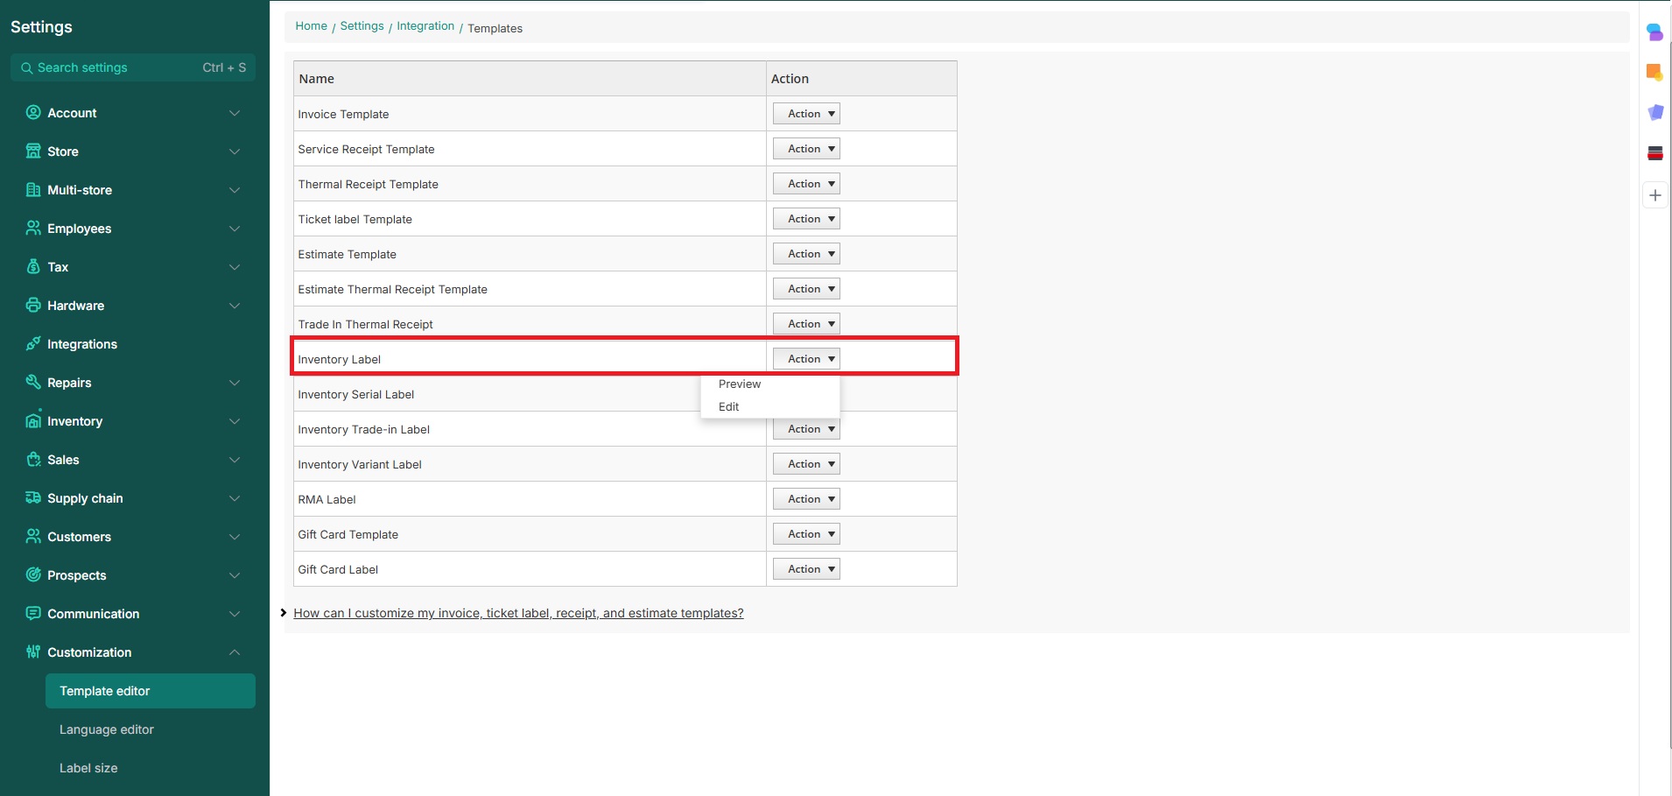This screenshot has width=1672, height=796.
Task: Click the Integrations plug icon
Action: click(x=33, y=344)
